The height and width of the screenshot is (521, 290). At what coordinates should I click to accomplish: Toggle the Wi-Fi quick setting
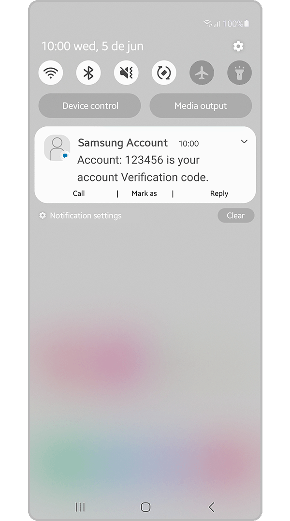[51, 73]
